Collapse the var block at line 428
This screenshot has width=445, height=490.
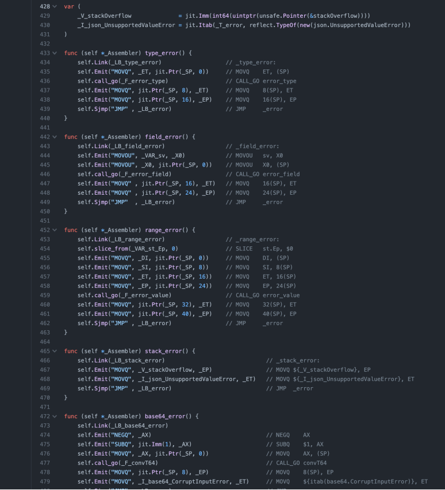55,6
